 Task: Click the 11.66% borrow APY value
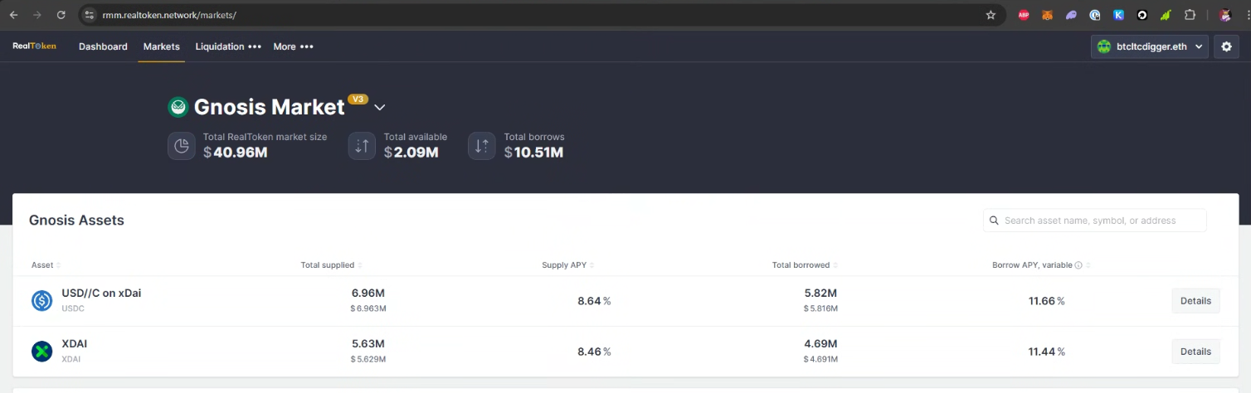[1046, 301]
